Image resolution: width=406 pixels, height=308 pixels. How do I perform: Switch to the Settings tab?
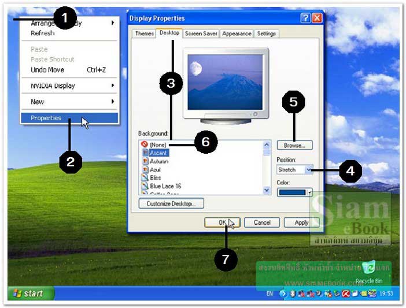pyautogui.click(x=267, y=34)
